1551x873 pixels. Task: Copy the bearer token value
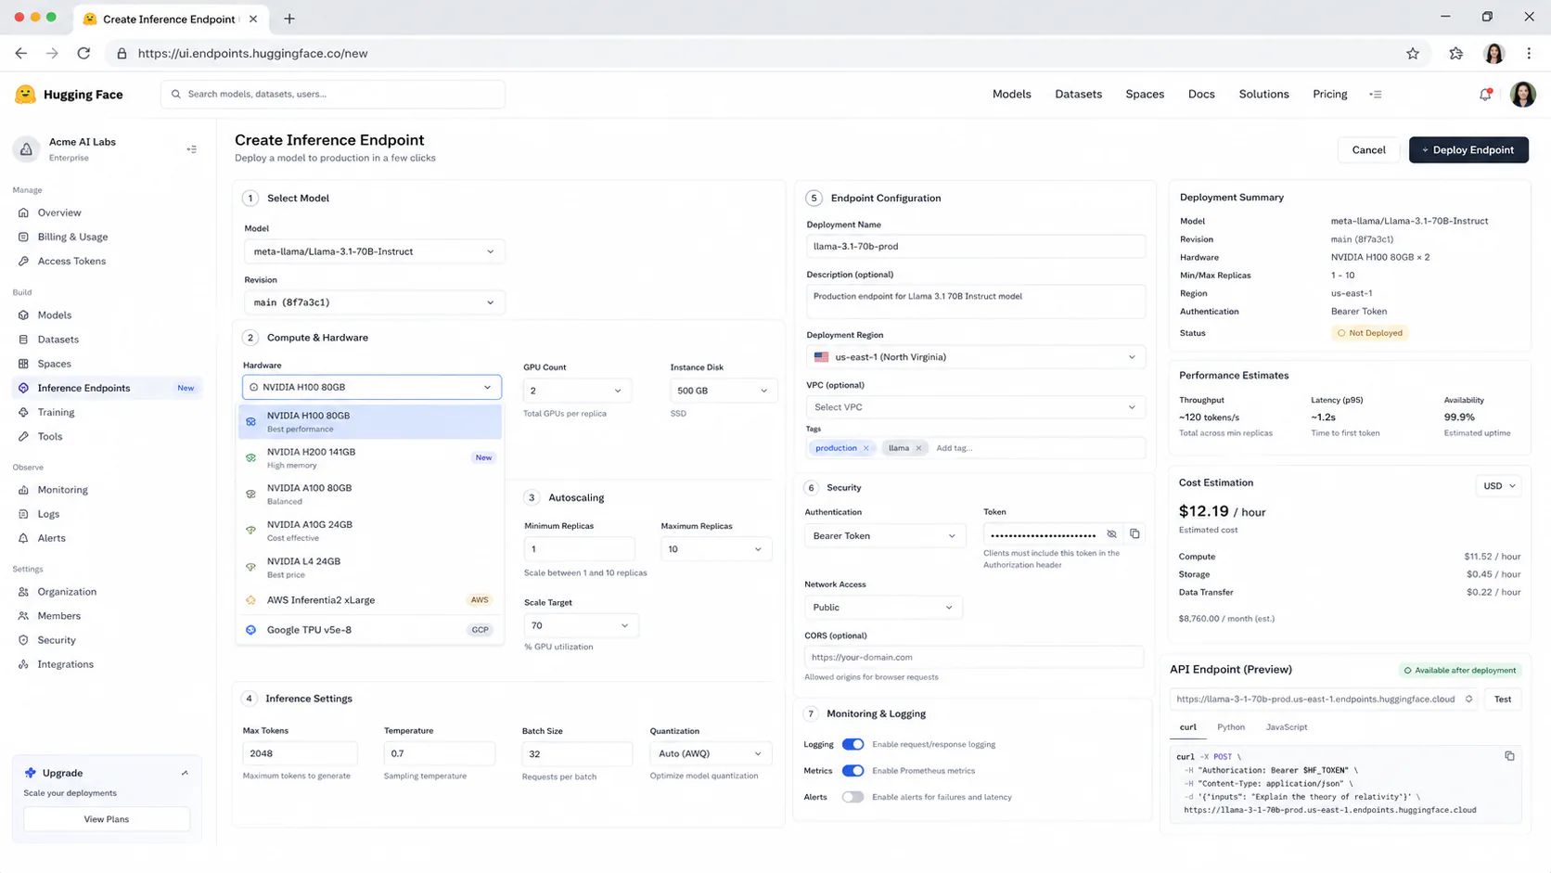click(x=1134, y=534)
